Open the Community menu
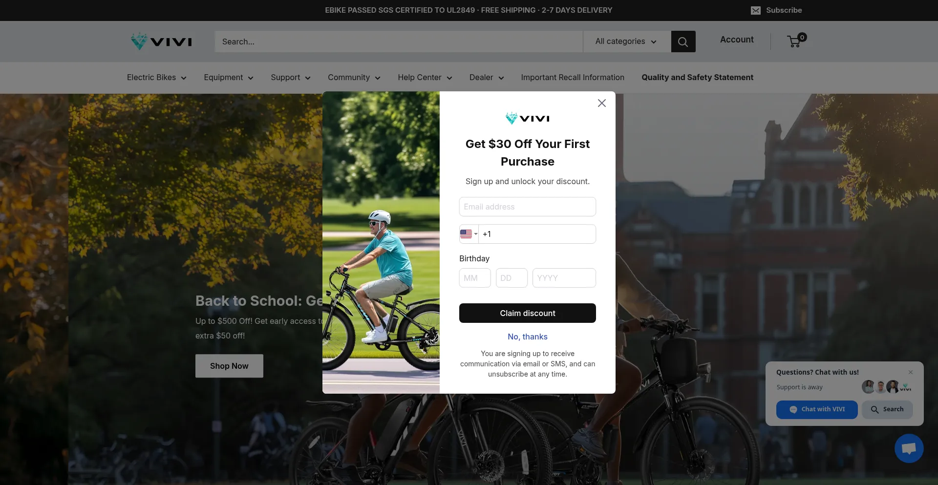This screenshot has width=938, height=485. point(354,78)
